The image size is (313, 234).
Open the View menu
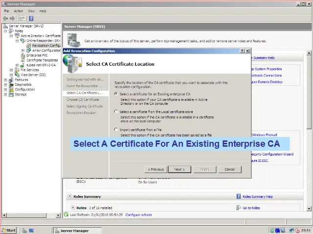[x=31, y=11]
